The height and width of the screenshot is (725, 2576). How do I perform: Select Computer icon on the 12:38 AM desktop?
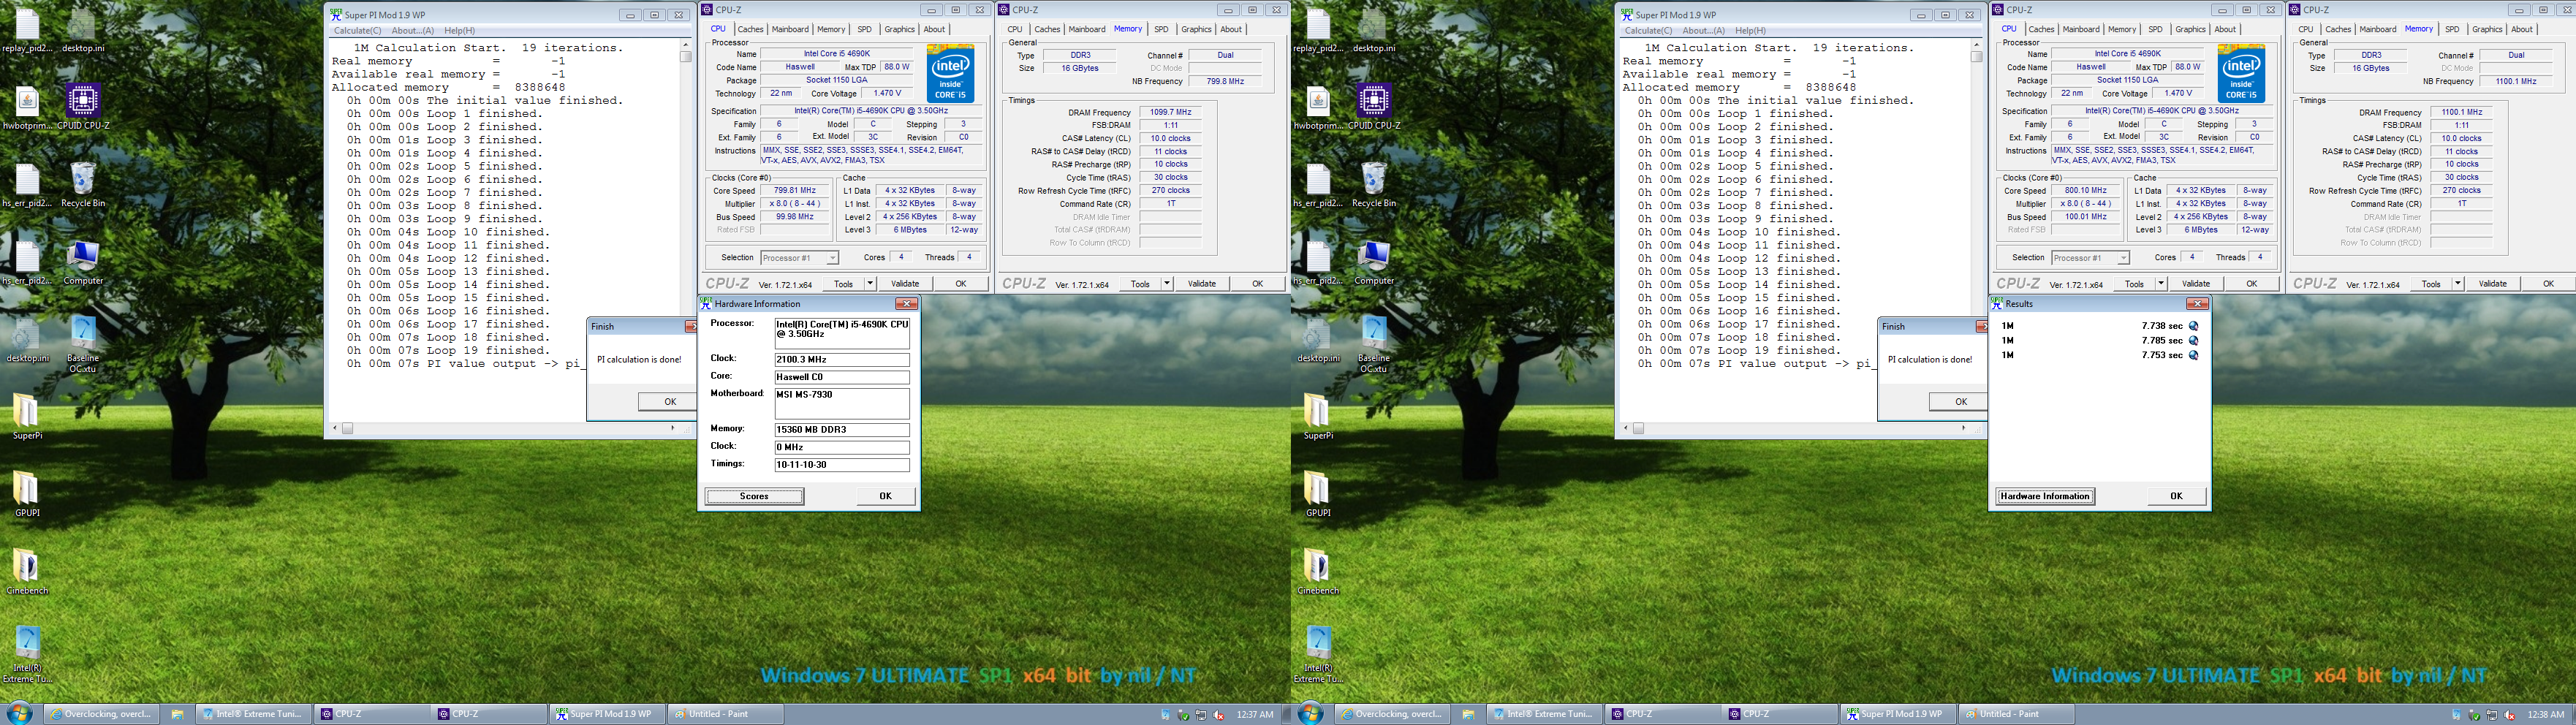click(1374, 262)
